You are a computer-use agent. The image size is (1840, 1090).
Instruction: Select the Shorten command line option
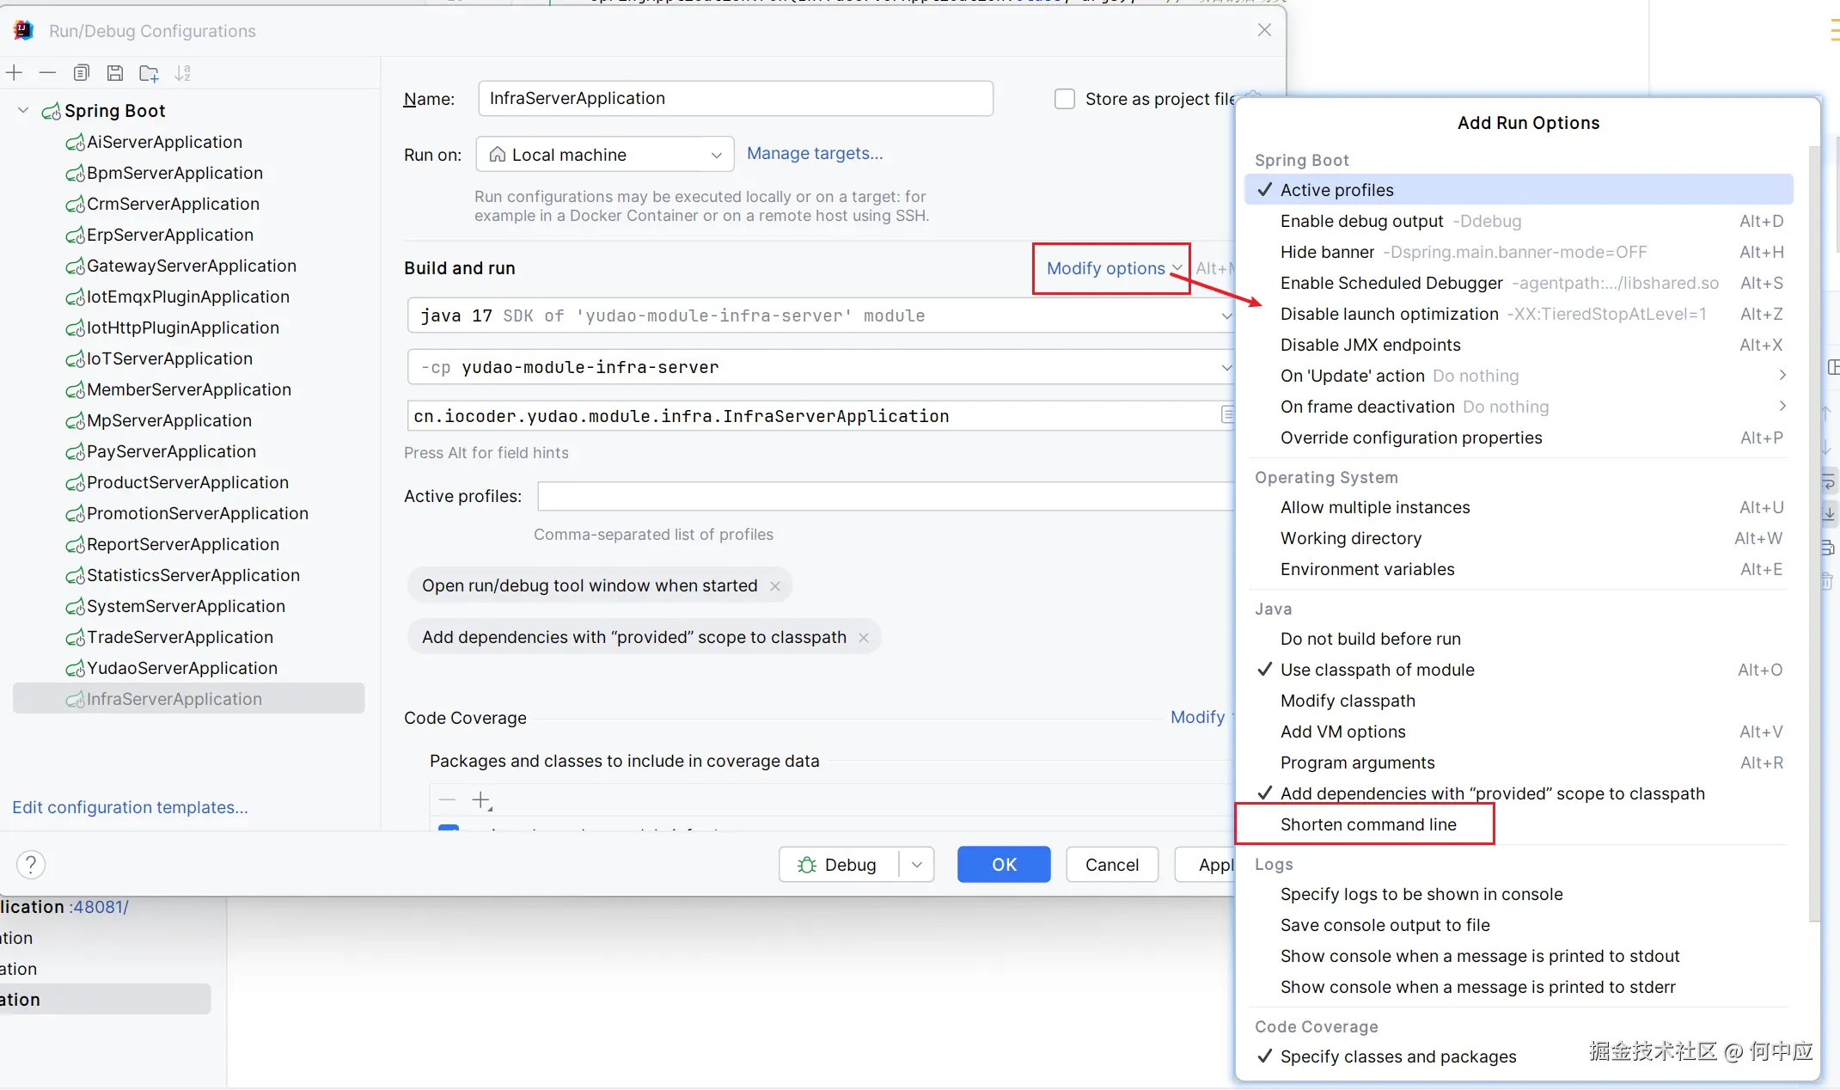click(x=1367, y=824)
